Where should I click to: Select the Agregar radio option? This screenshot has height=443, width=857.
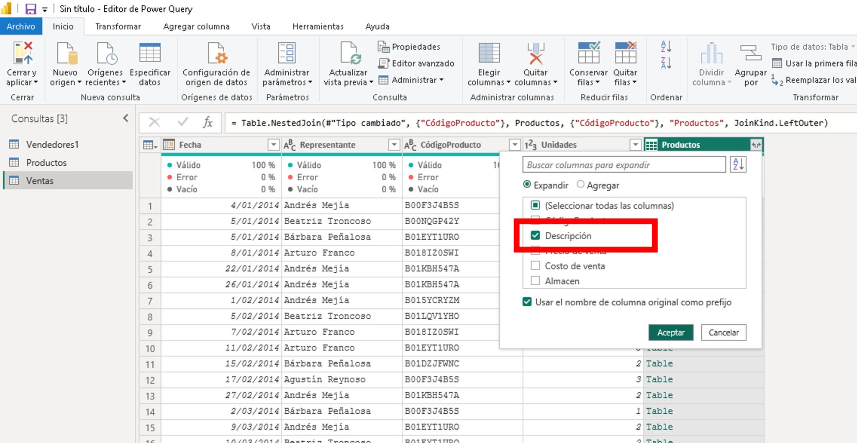pyautogui.click(x=581, y=184)
